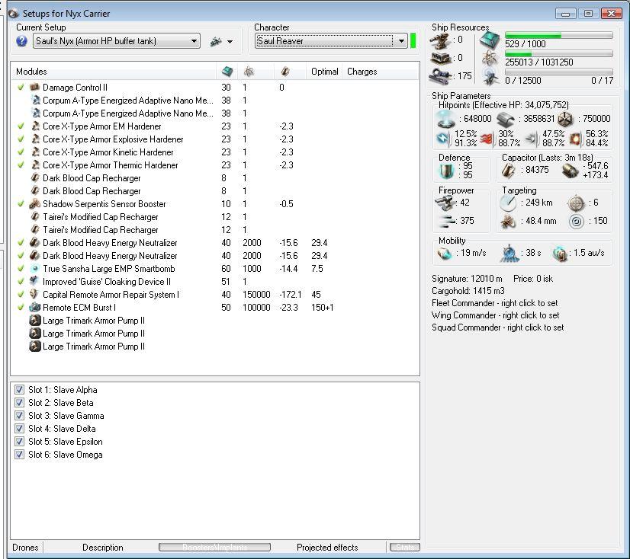The width and height of the screenshot is (630, 559).
Task: Click the capacitor column header icon
Action: pyautogui.click(x=285, y=72)
